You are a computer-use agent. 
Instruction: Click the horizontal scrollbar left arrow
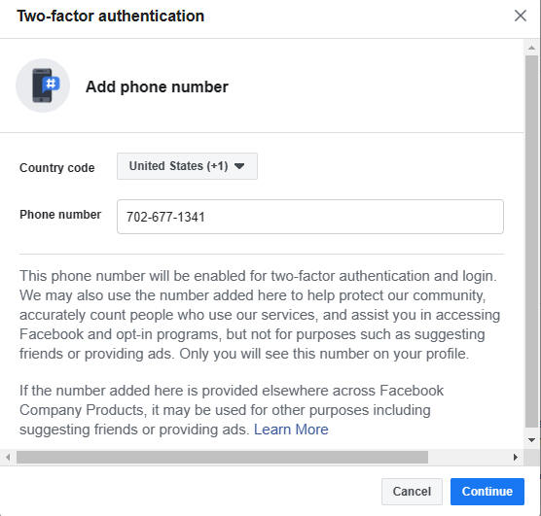coord(8,458)
